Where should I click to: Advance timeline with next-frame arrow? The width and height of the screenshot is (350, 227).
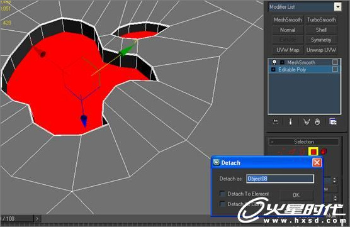tap(37, 219)
